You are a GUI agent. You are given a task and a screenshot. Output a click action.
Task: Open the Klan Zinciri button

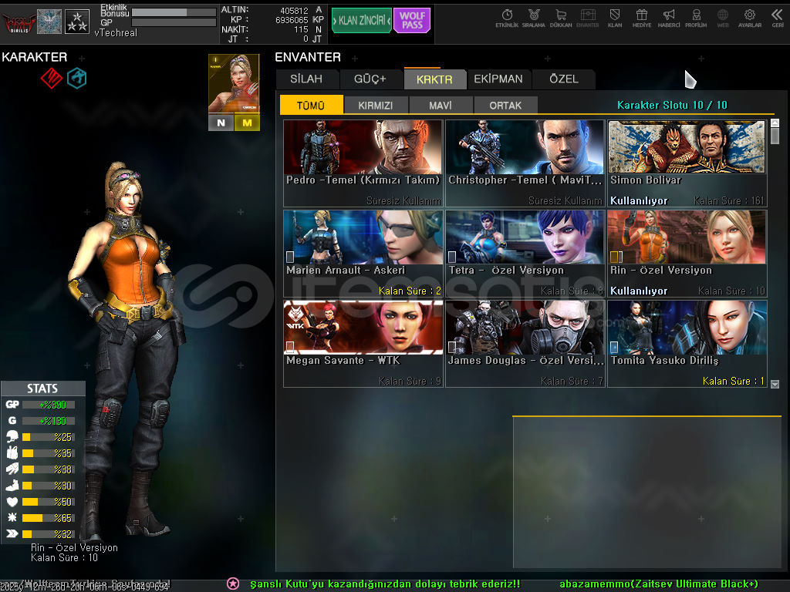click(361, 20)
